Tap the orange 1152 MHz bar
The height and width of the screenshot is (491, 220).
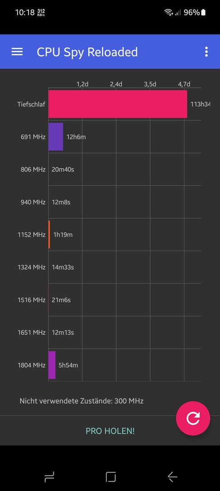(x=49, y=235)
